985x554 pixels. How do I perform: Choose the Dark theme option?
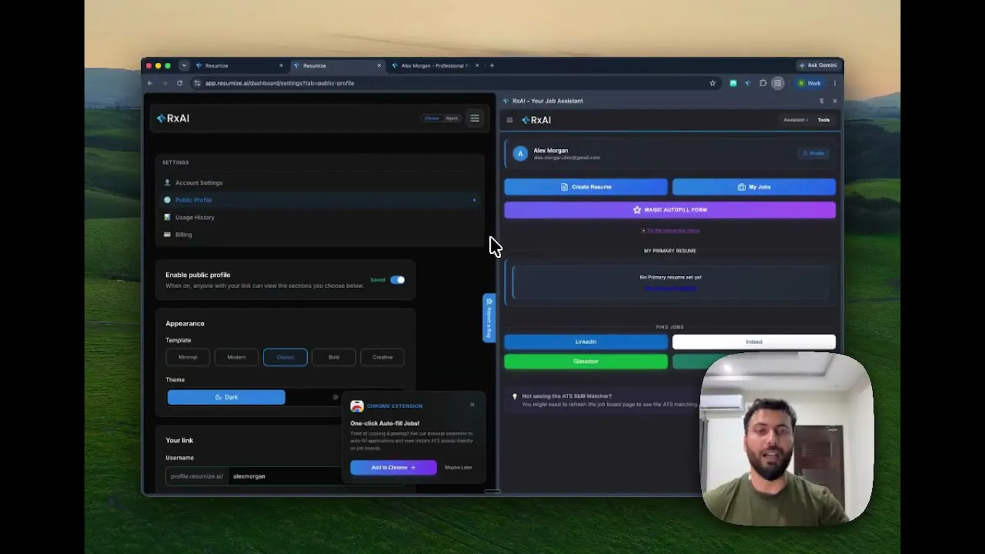pos(227,397)
